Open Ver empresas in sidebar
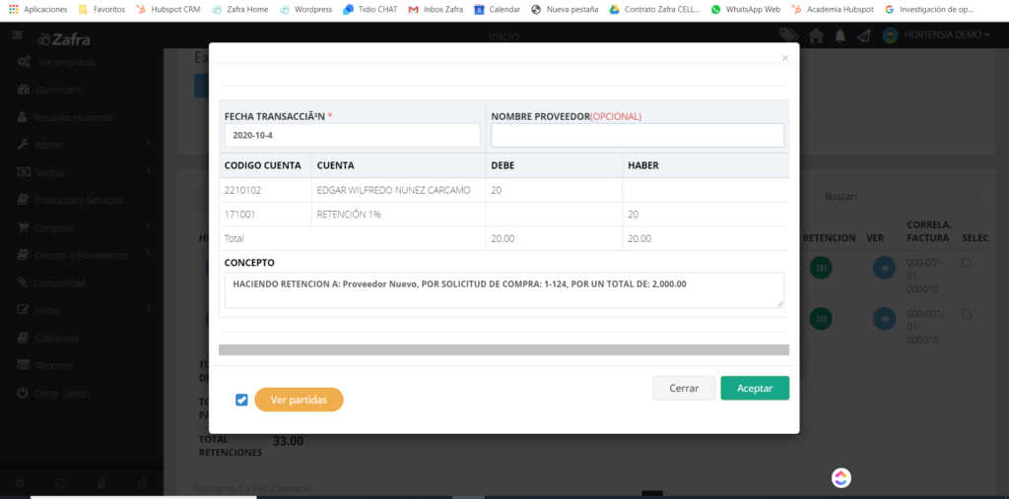 click(x=56, y=62)
